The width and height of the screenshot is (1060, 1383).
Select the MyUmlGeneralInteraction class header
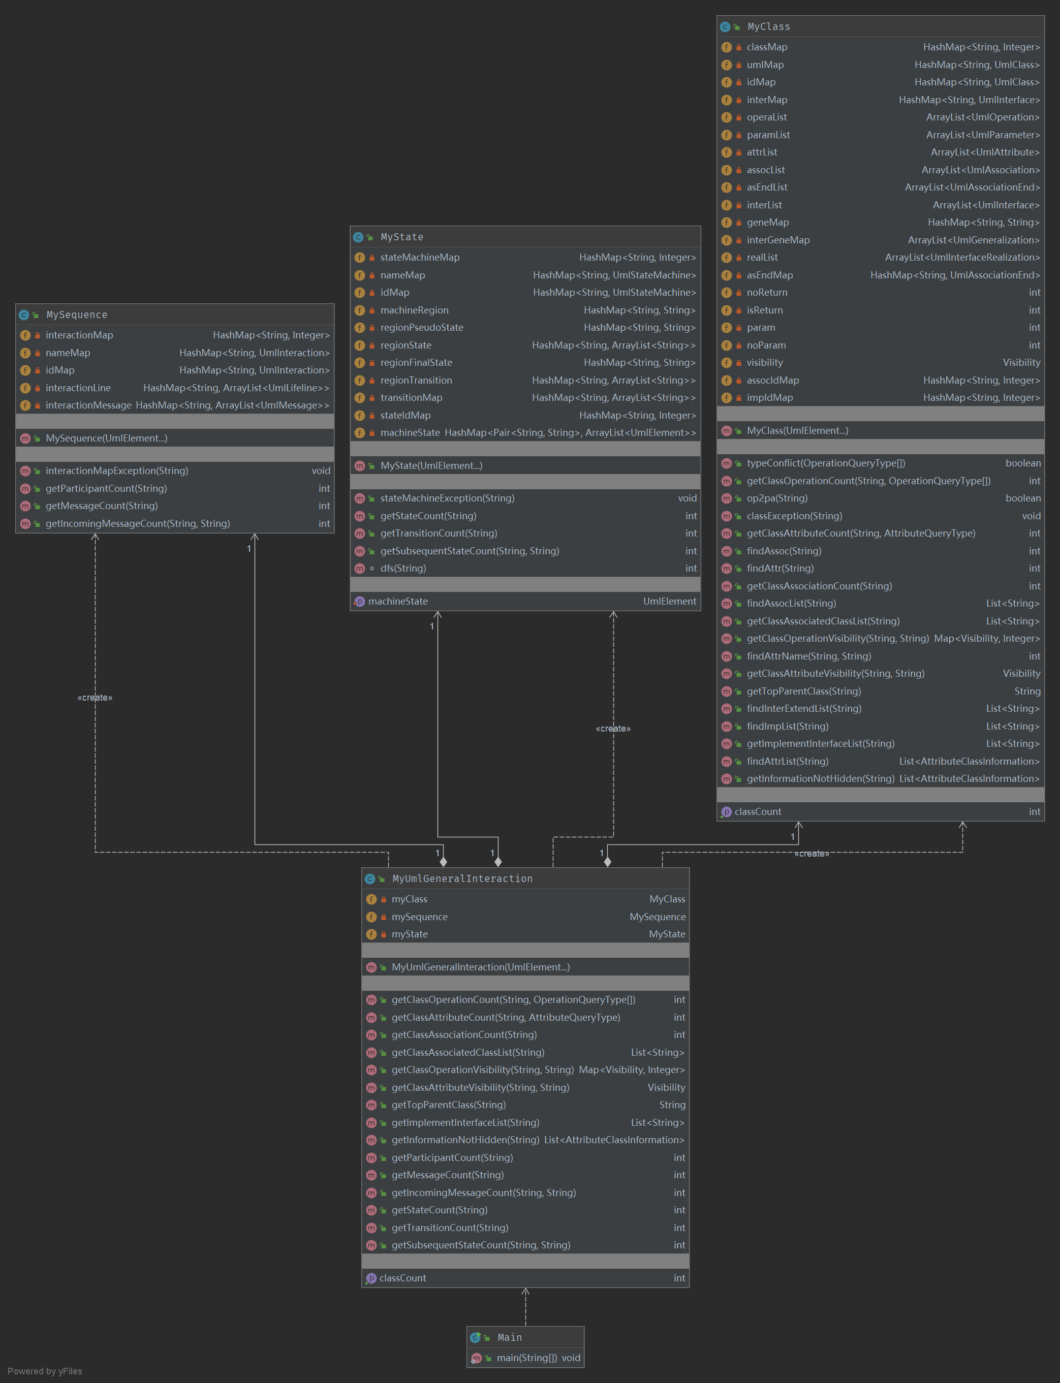[x=462, y=878]
